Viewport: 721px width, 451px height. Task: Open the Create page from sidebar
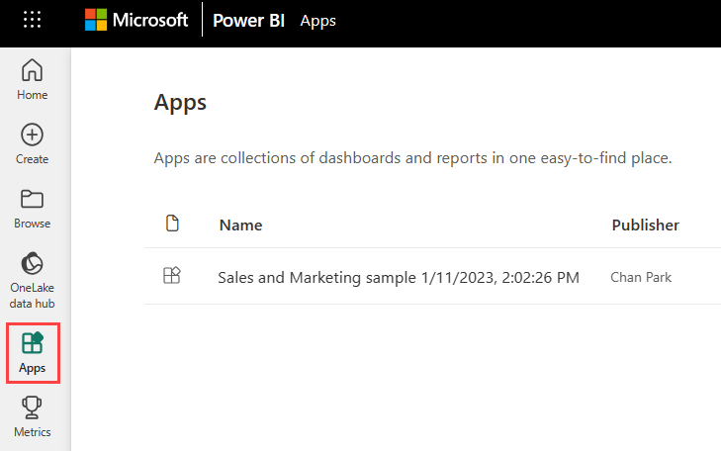pos(33,143)
